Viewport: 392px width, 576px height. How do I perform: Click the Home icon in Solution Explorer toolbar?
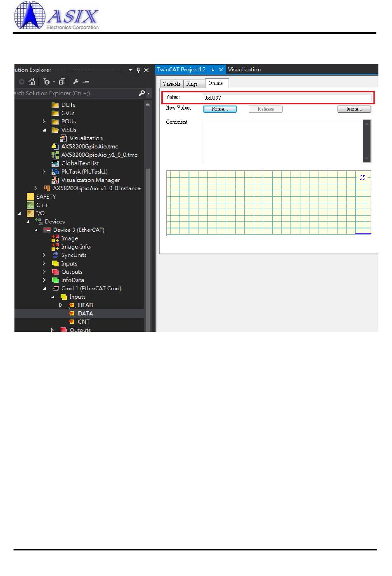[32, 82]
